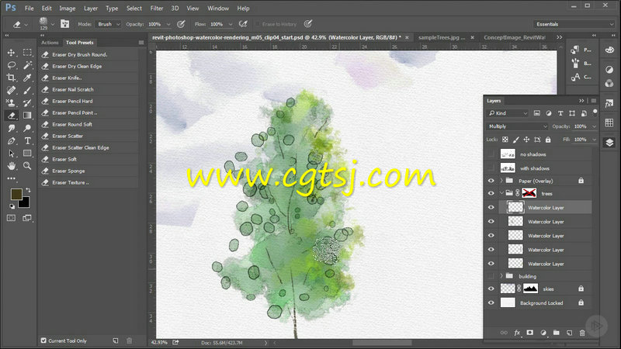
Task: Select the Magic Wand tool
Action: (27, 65)
